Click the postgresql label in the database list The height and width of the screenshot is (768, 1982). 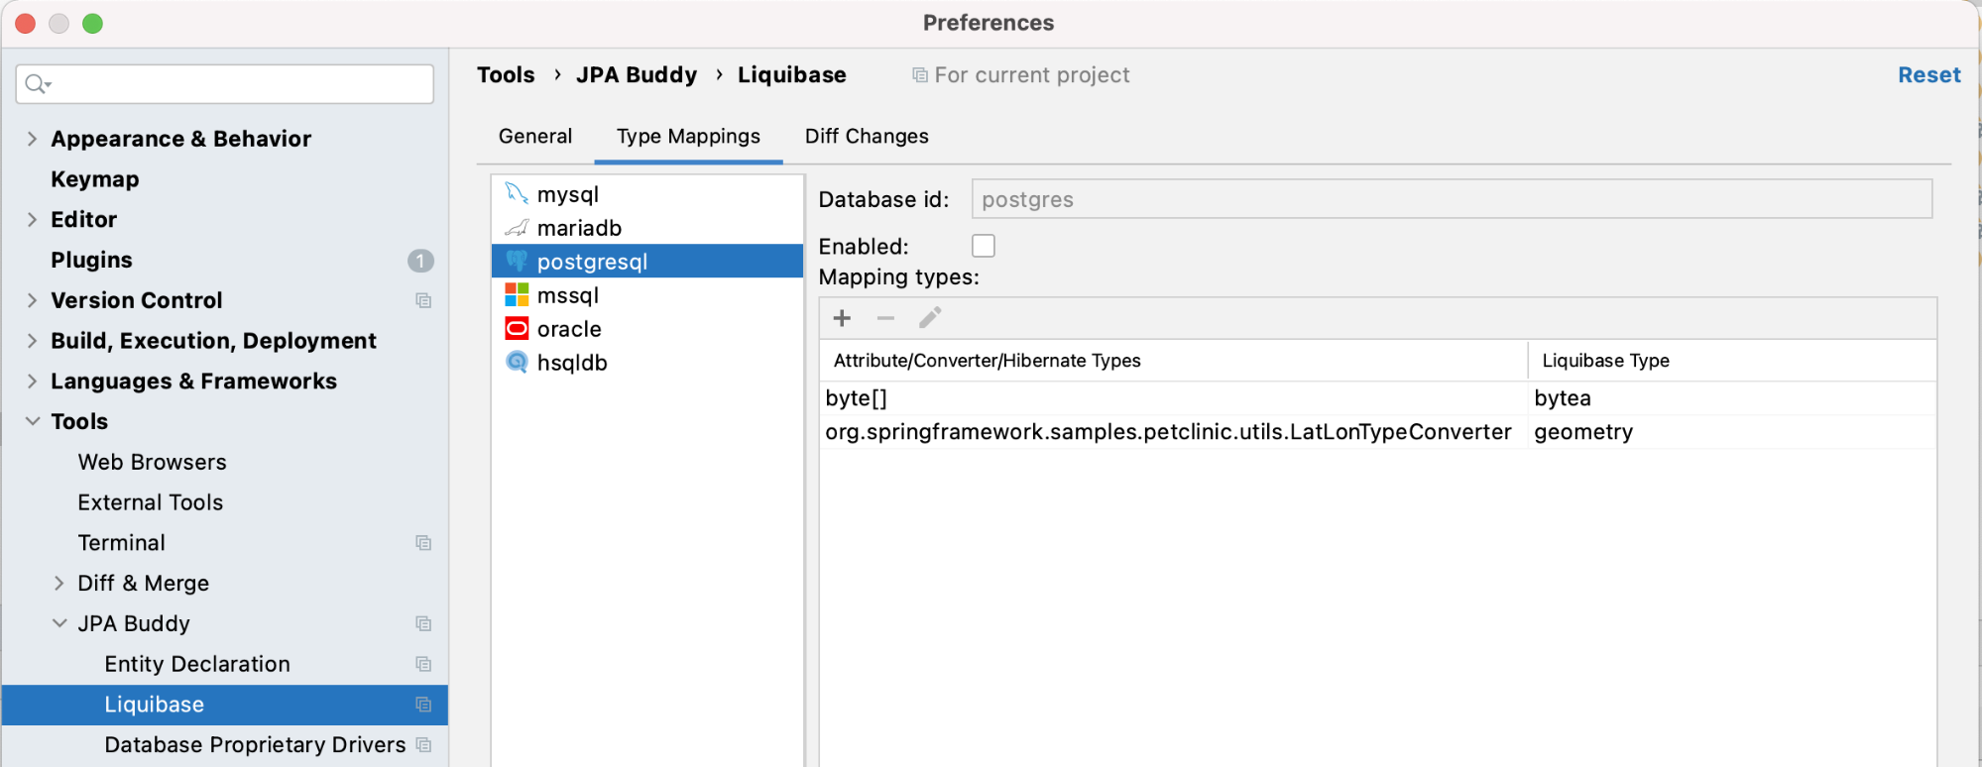point(592,262)
